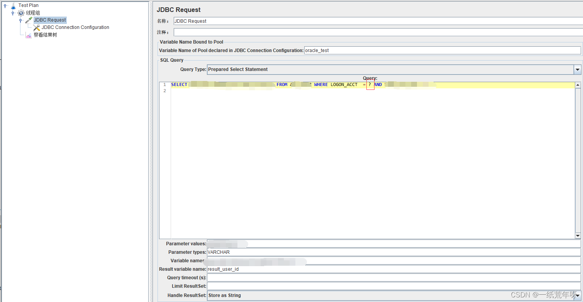Click the query editor scroll up arrow
The width and height of the screenshot is (583, 302).
[578, 85]
